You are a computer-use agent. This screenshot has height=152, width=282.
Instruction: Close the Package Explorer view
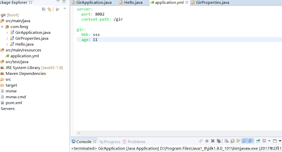coord(30,2)
